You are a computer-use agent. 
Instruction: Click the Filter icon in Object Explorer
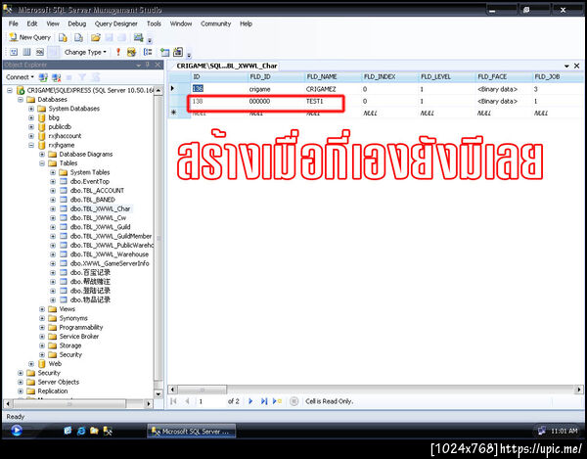(82, 77)
